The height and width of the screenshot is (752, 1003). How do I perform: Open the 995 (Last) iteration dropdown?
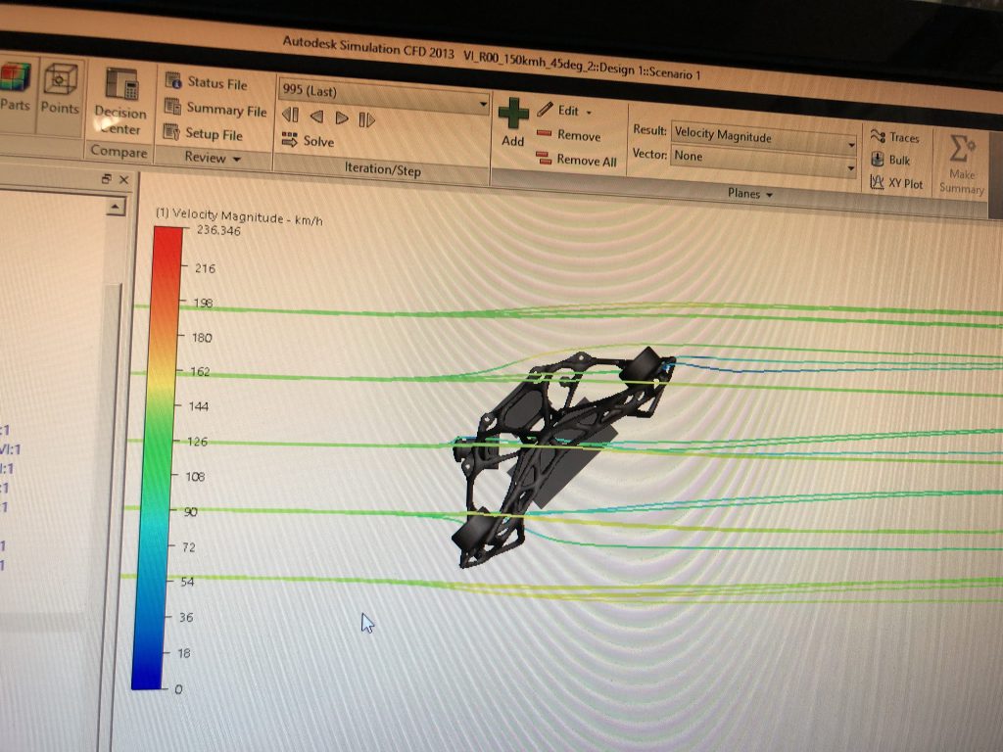483,103
